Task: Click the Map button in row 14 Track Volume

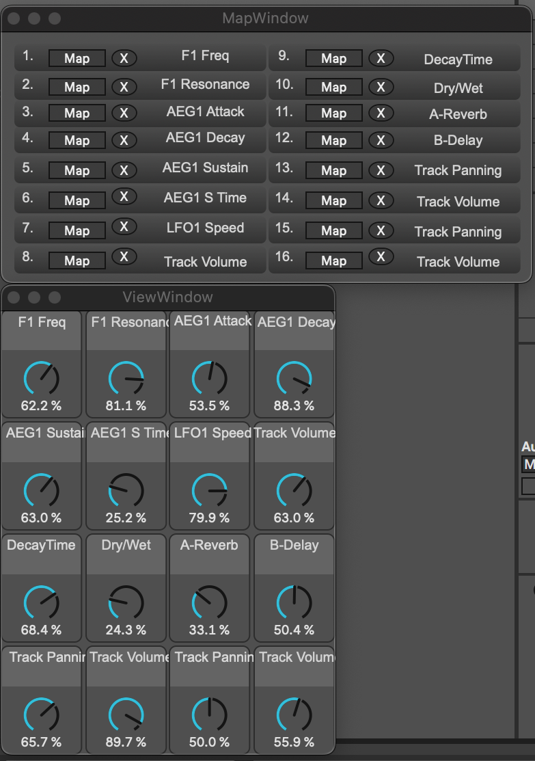Action: tap(333, 200)
